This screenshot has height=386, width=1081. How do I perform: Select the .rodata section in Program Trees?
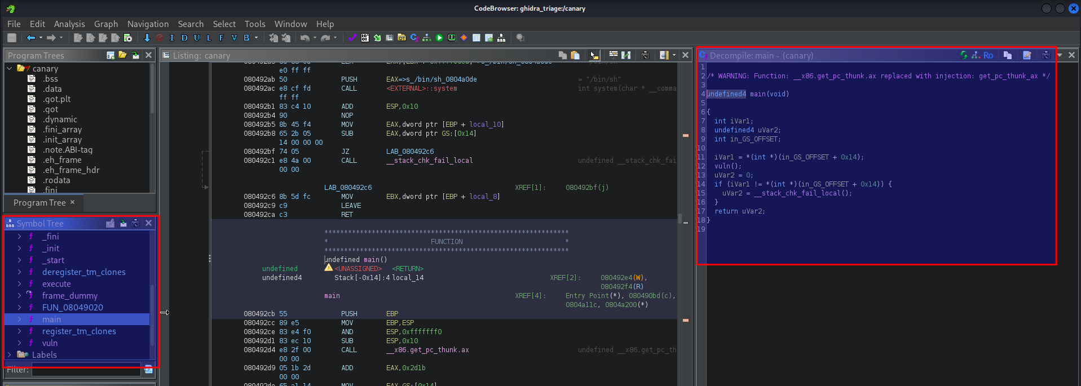click(x=56, y=180)
